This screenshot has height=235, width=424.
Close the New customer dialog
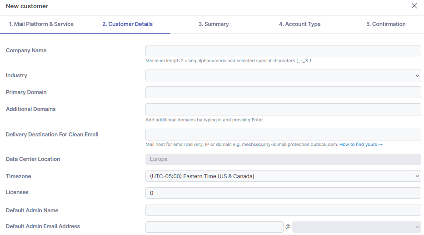coord(414,6)
